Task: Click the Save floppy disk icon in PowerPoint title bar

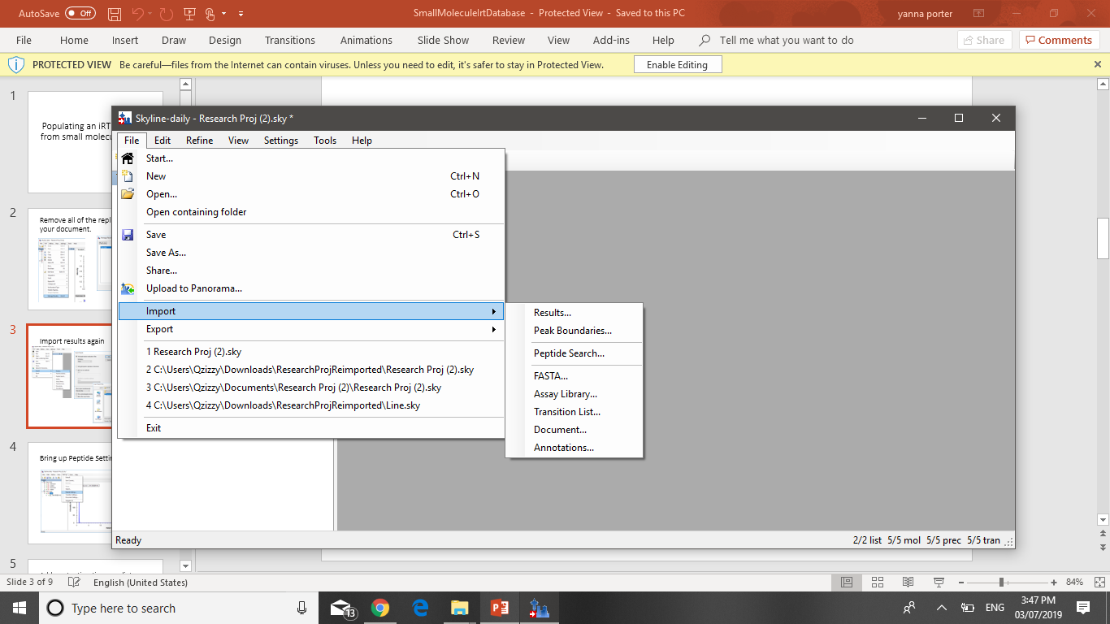Action: click(x=115, y=14)
